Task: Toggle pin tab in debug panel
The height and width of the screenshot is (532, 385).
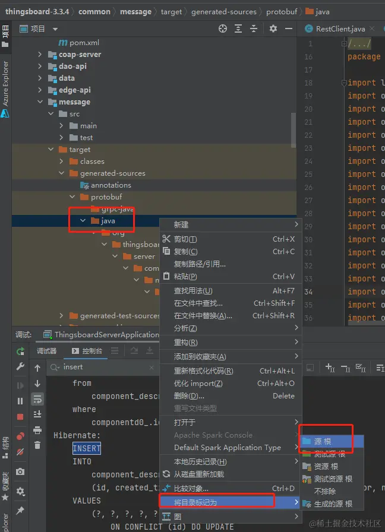Action: [x=20, y=510]
